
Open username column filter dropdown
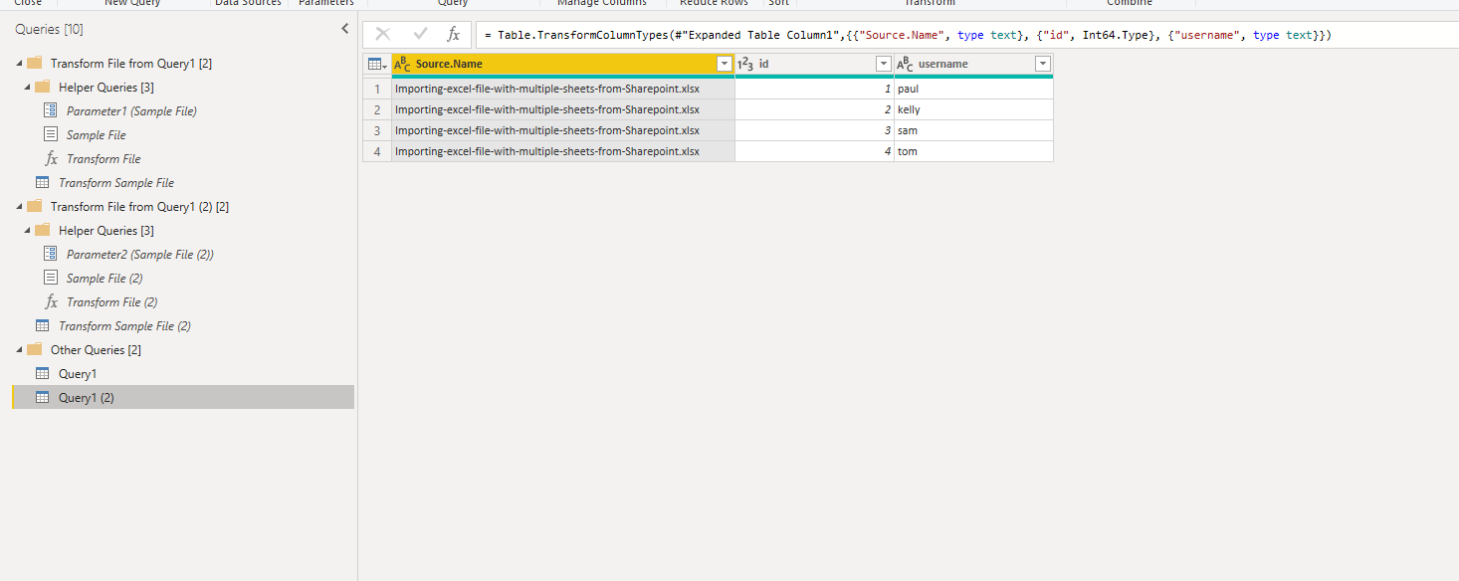point(1042,64)
